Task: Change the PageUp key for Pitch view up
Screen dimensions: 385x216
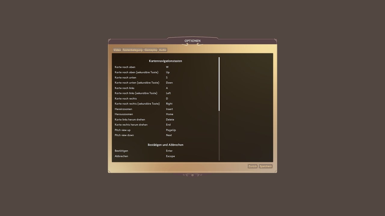Action: 171,130
